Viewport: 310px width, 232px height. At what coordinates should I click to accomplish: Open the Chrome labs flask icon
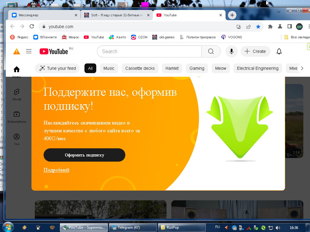[280, 27]
